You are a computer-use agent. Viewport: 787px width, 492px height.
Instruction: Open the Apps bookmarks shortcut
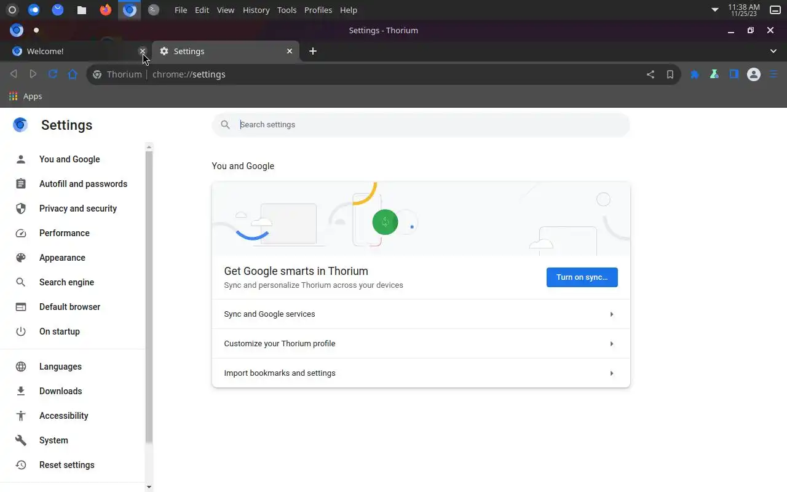click(x=25, y=97)
